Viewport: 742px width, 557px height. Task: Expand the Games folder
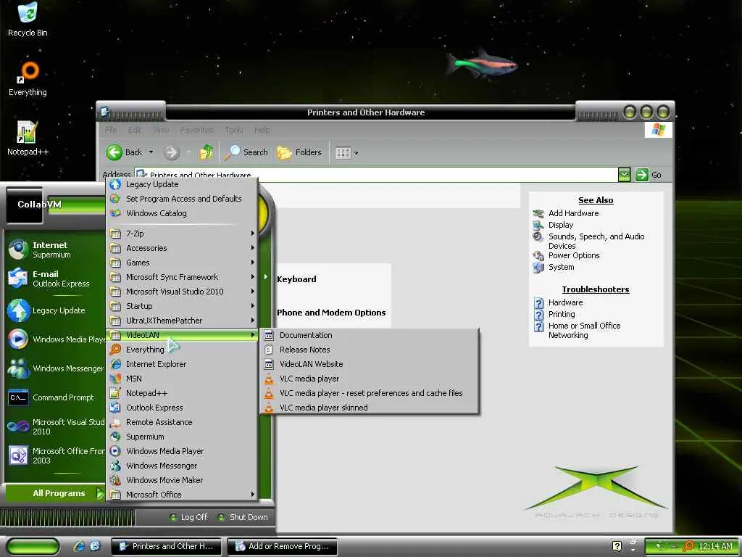(x=182, y=263)
